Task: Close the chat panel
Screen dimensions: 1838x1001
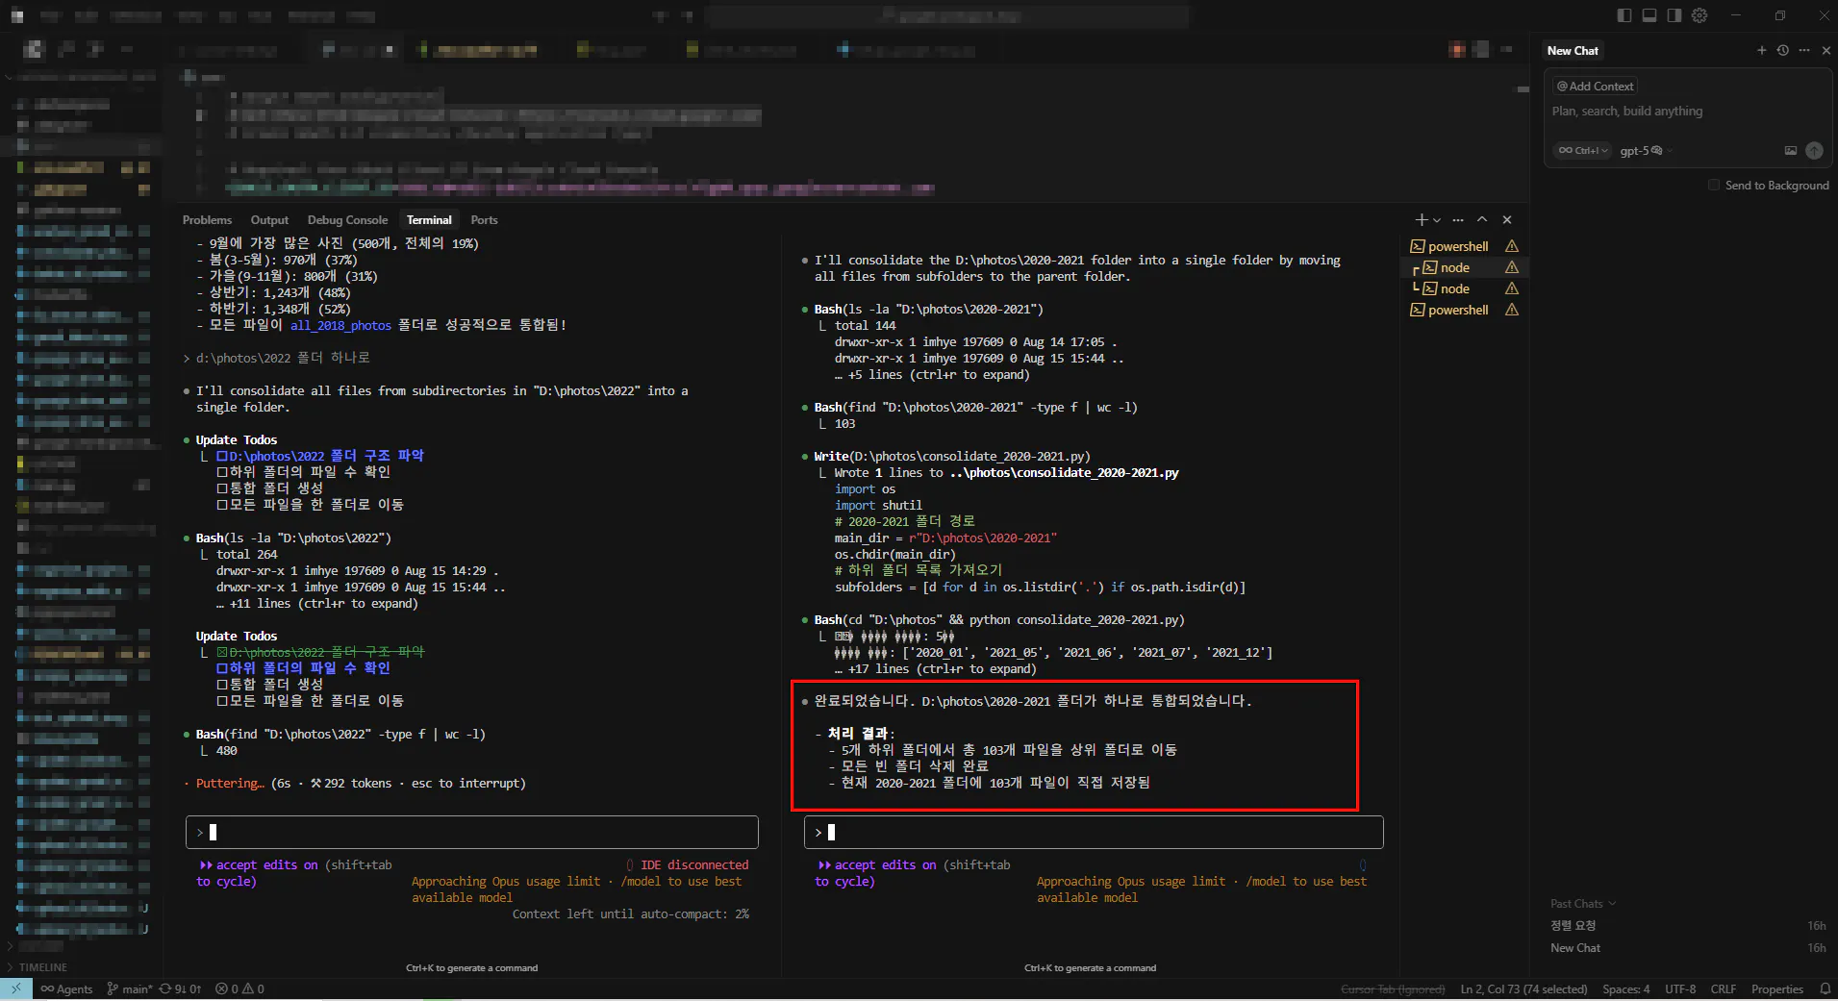Action: 1826,50
